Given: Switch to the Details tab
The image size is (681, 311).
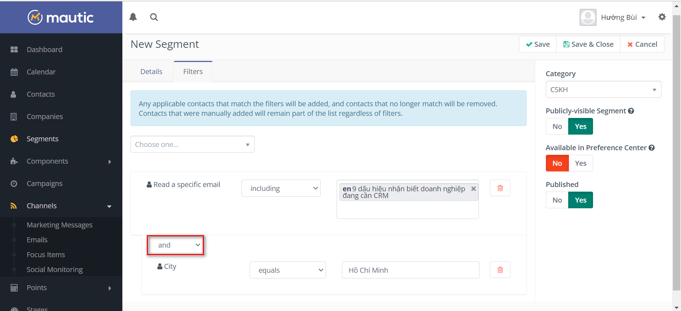Looking at the screenshot, I should [x=151, y=72].
